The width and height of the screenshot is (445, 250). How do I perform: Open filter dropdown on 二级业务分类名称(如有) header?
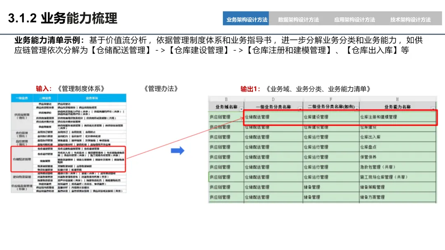(x=357, y=109)
